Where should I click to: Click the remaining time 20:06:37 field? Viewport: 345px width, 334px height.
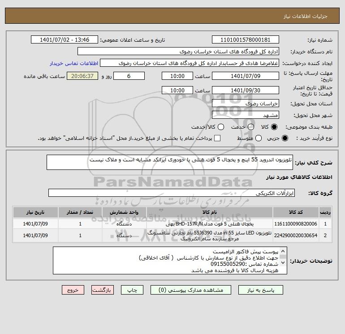[82, 76]
